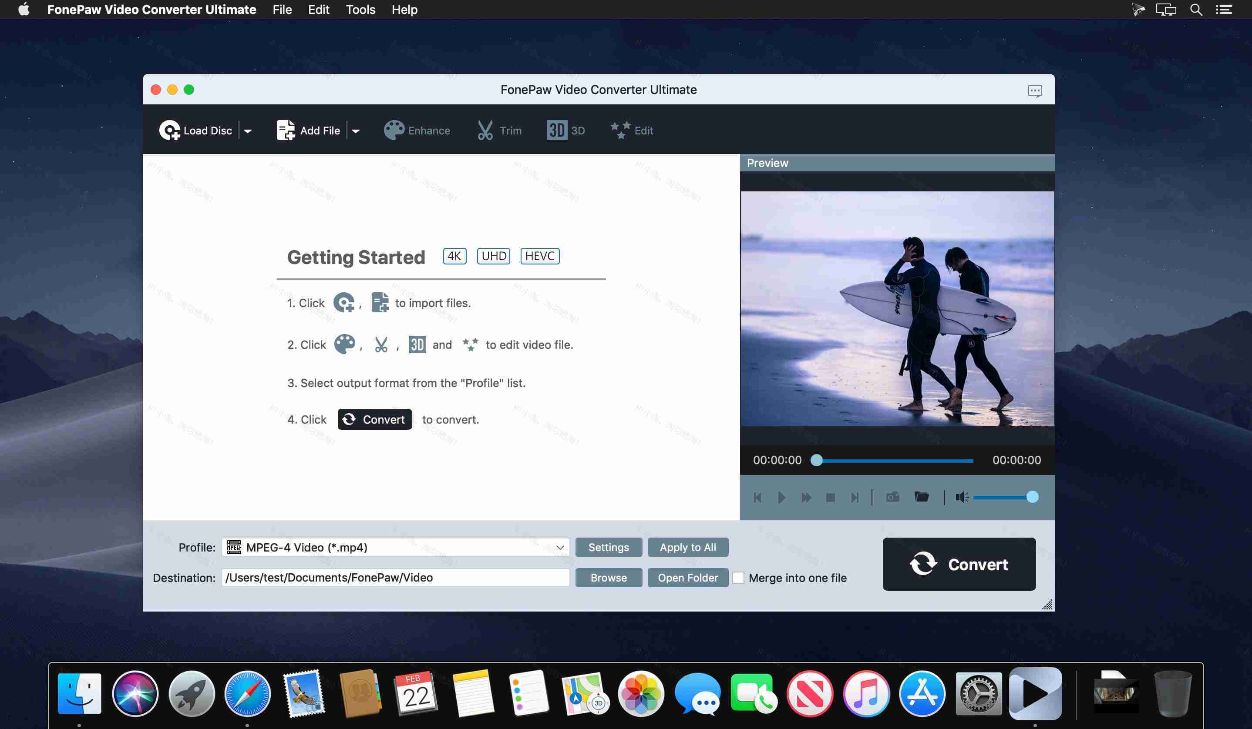Enable Merge into one file
This screenshot has height=729, width=1252.
(x=738, y=578)
